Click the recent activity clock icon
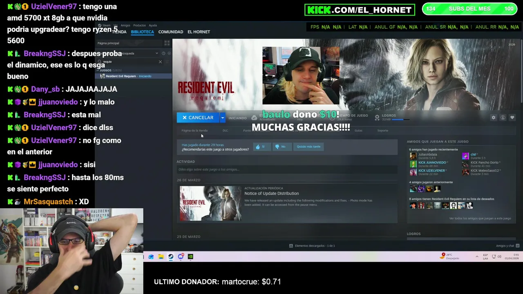Screen dimensions: 523x294 click(x=163, y=53)
